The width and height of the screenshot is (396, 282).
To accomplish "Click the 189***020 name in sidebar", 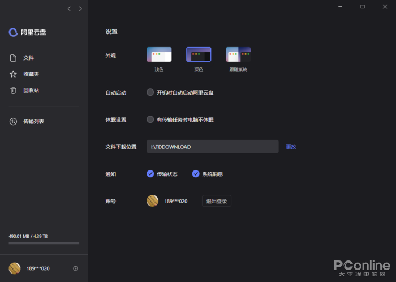I will coord(38,268).
